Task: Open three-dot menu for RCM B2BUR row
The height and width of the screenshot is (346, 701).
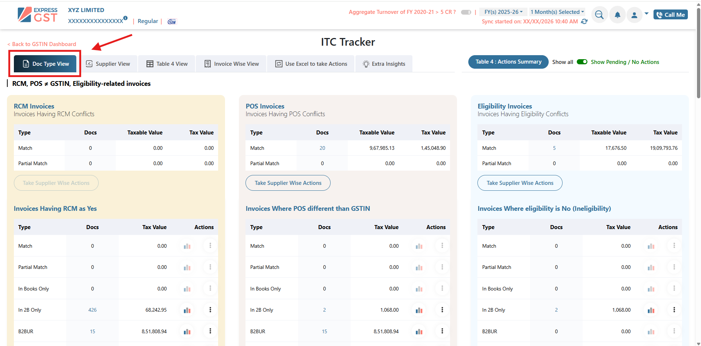Action: (x=210, y=331)
